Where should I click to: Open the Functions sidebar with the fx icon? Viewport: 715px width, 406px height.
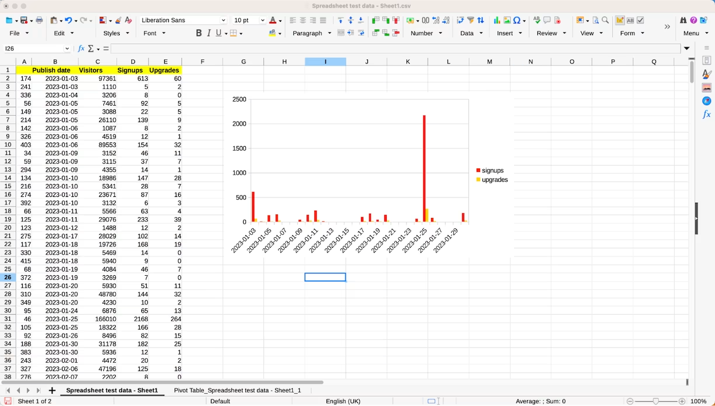point(707,114)
